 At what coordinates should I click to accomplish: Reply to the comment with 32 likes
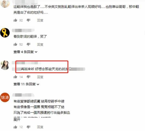(x=40, y=20)
